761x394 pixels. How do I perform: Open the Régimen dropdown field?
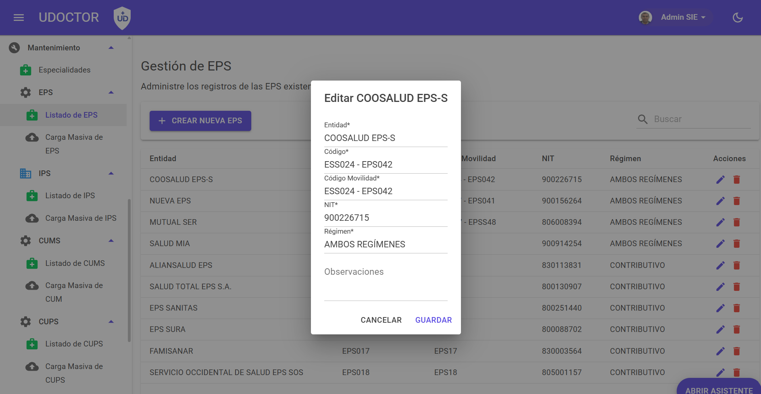point(386,244)
